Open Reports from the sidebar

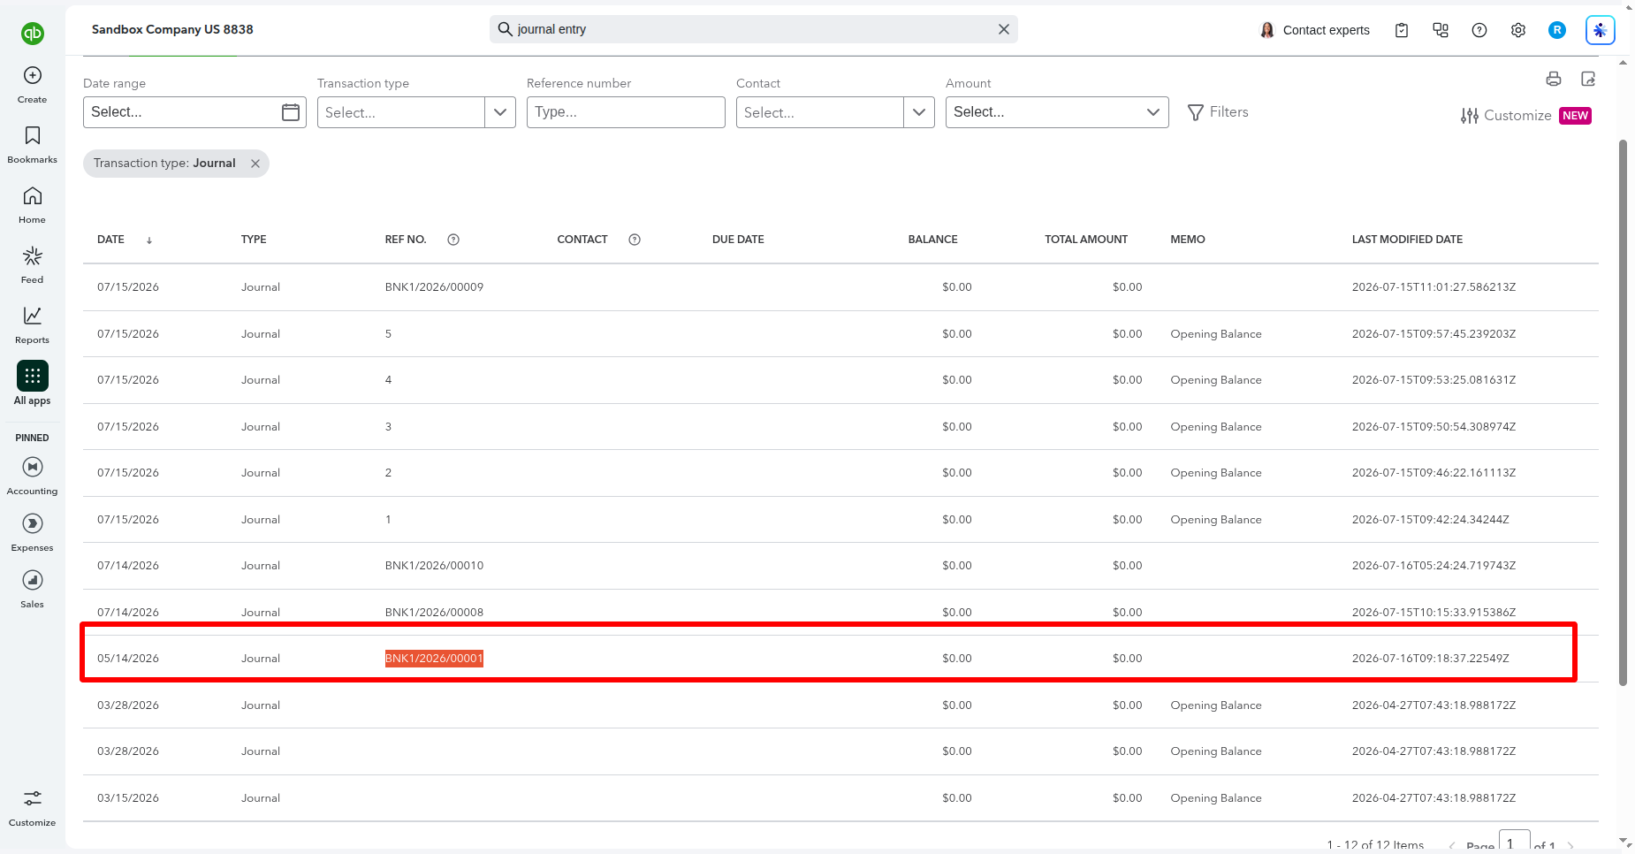(33, 325)
